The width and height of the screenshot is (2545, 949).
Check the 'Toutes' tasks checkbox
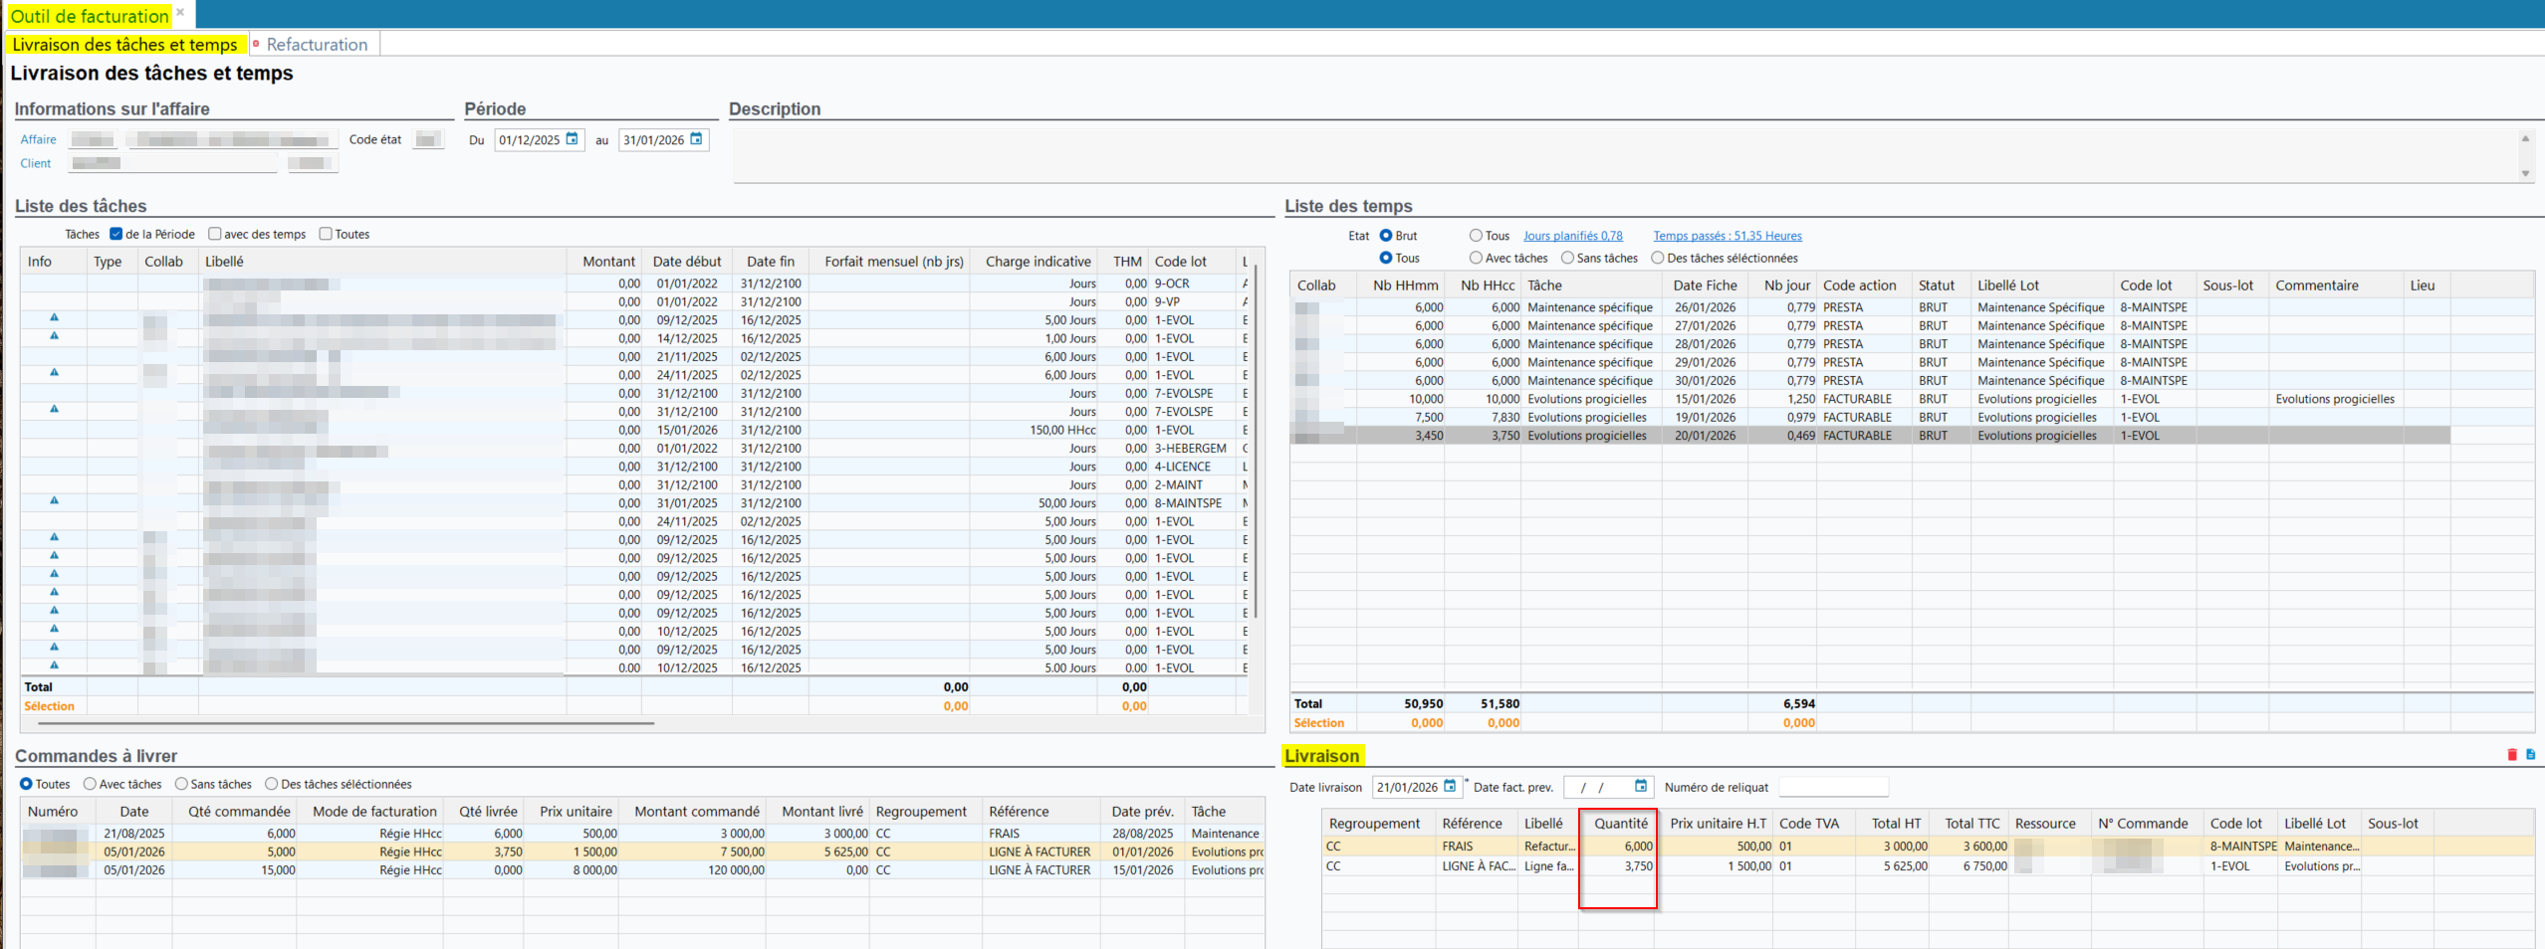click(326, 234)
